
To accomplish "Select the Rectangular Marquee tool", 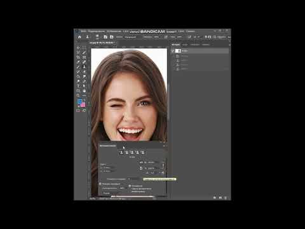I will tap(84, 48).
